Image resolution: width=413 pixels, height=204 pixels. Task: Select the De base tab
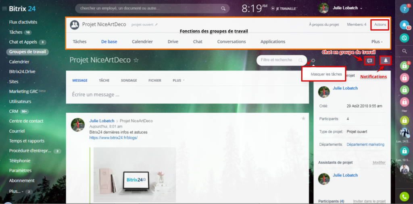pyautogui.click(x=109, y=41)
